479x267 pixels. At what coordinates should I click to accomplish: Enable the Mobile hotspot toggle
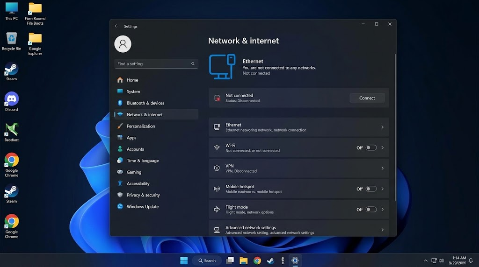[371, 189]
